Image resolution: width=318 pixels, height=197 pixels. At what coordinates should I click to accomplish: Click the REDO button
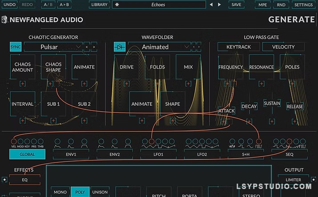pos(27,4)
